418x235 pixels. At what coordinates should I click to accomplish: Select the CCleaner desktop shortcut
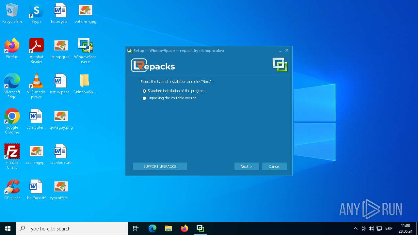click(x=12, y=190)
